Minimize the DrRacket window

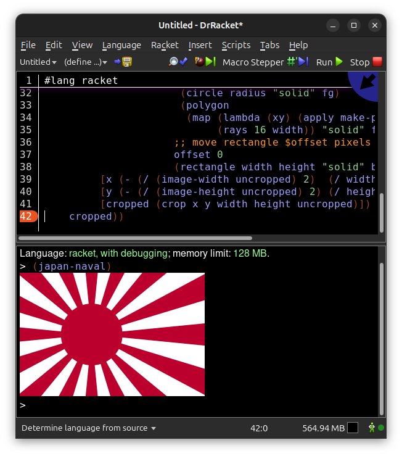pos(333,25)
